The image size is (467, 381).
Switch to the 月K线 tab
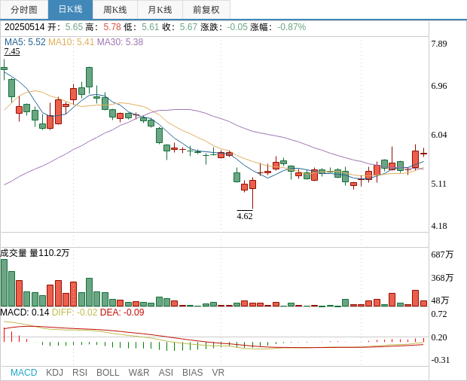tap(160, 10)
